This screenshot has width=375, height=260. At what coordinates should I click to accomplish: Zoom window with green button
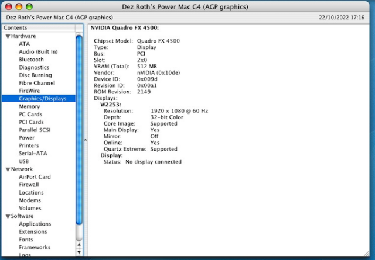tap(29, 6)
